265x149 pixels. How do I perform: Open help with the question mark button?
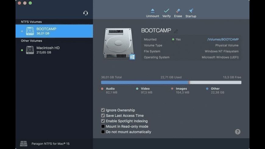[x=238, y=132]
